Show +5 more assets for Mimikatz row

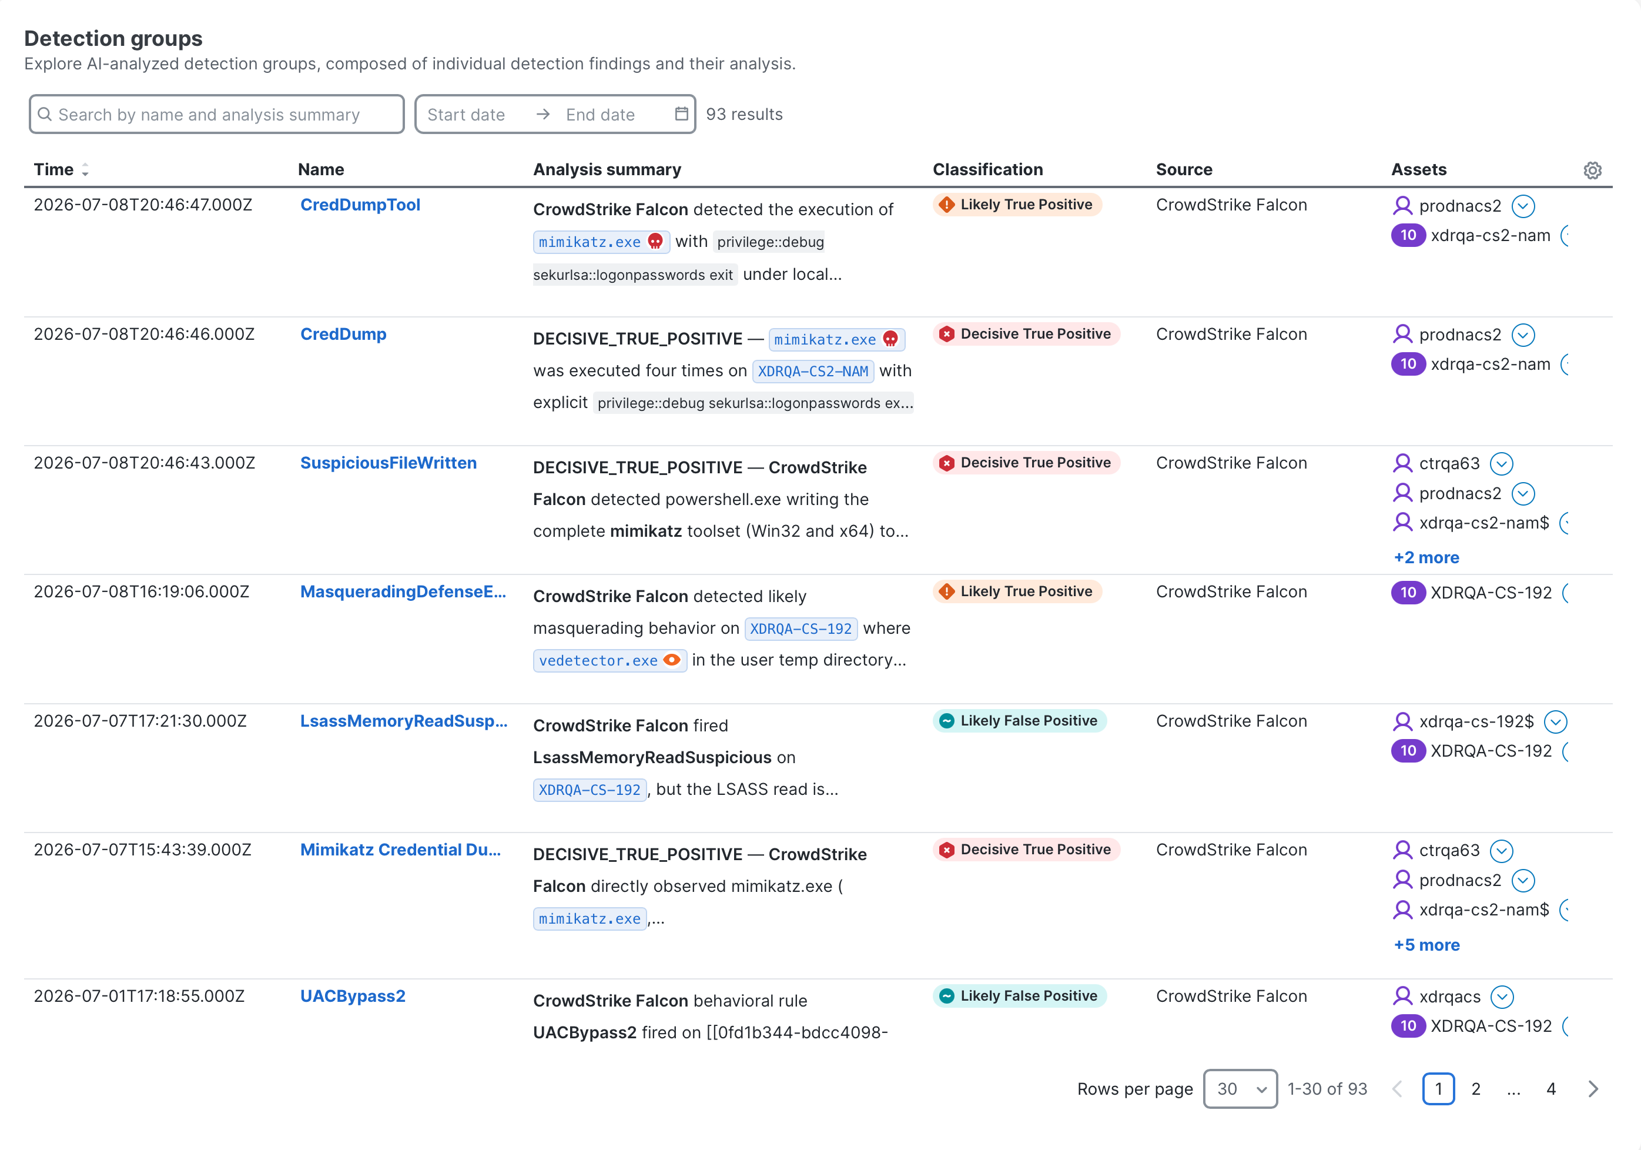[1426, 945]
